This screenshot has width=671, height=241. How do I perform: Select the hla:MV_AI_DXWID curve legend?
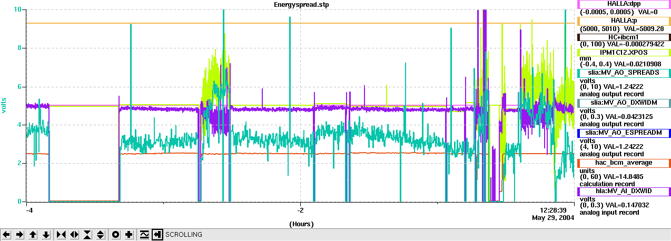[624, 192]
